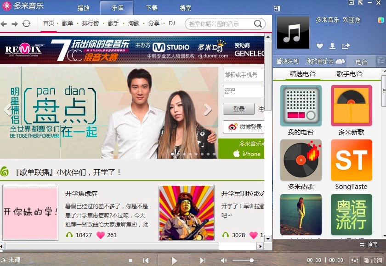
Task: Switch to the 搜索 tab
Action: (x=185, y=8)
